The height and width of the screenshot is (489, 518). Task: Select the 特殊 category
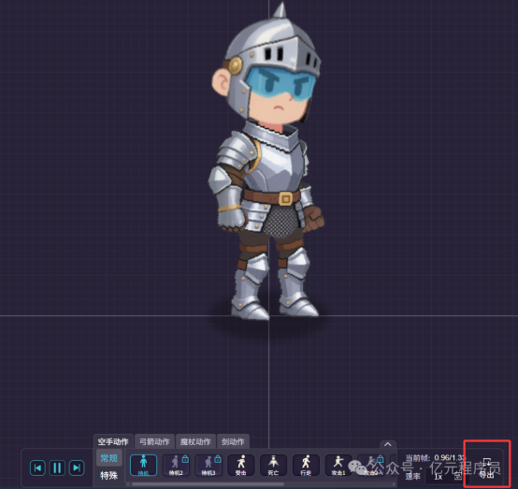109,475
